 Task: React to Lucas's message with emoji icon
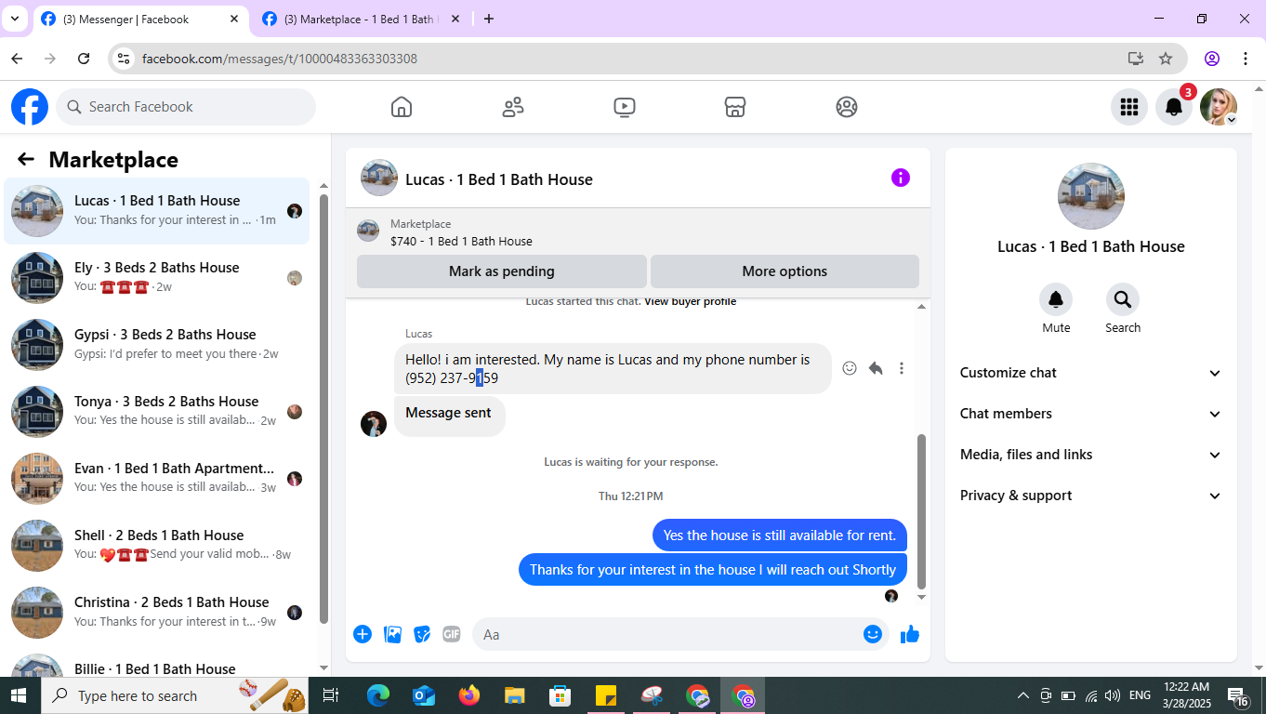[850, 368]
